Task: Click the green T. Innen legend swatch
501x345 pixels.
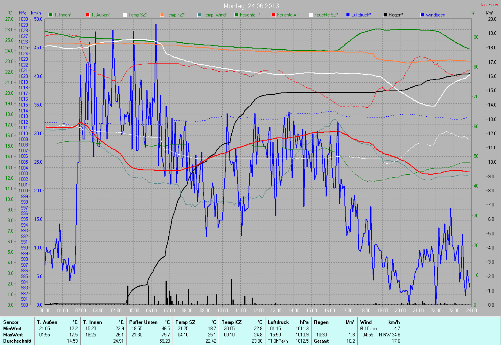Action: point(50,15)
